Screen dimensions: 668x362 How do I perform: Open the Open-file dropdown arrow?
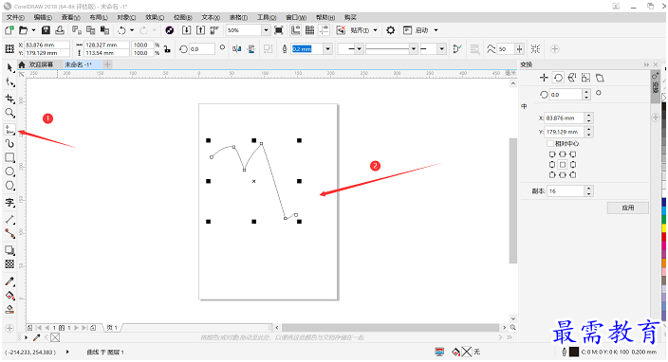(x=33, y=30)
